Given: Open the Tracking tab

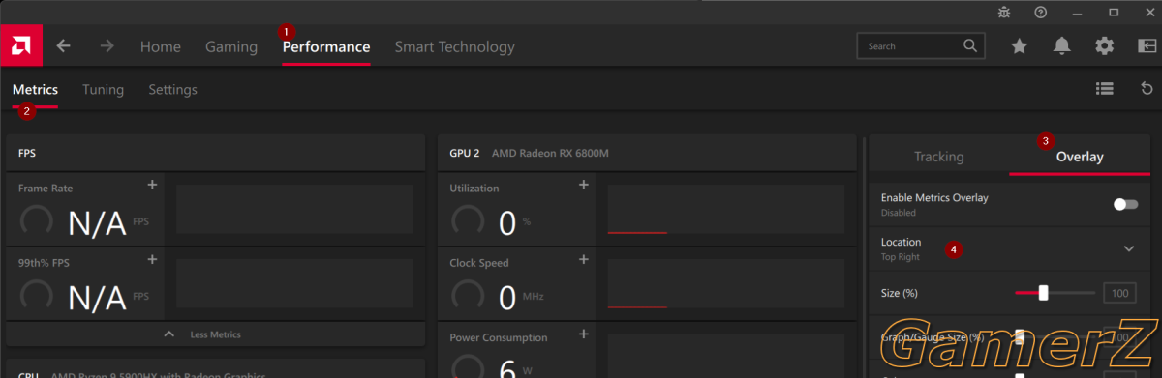Looking at the screenshot, I should pos(938,156).
